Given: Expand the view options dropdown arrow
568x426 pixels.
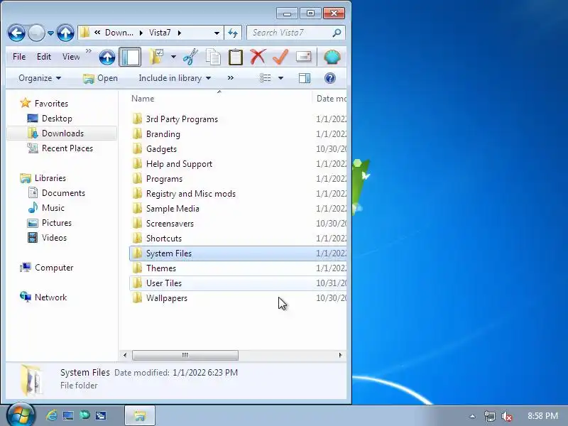Looking at the screenshot, I should tap(280, 78).
